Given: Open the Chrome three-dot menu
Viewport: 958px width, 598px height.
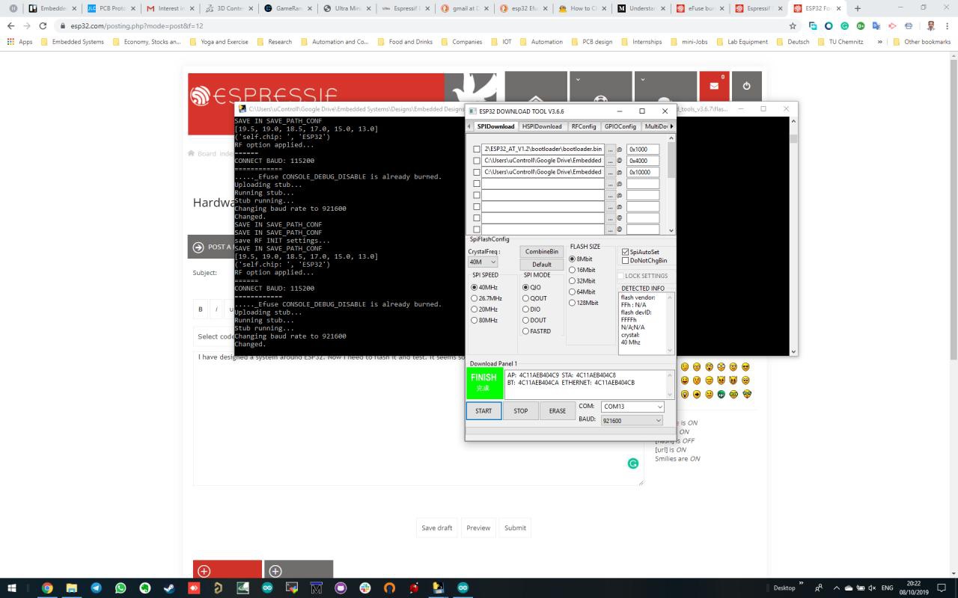Looking at the screenshot, I should click(x=948, y=25).
